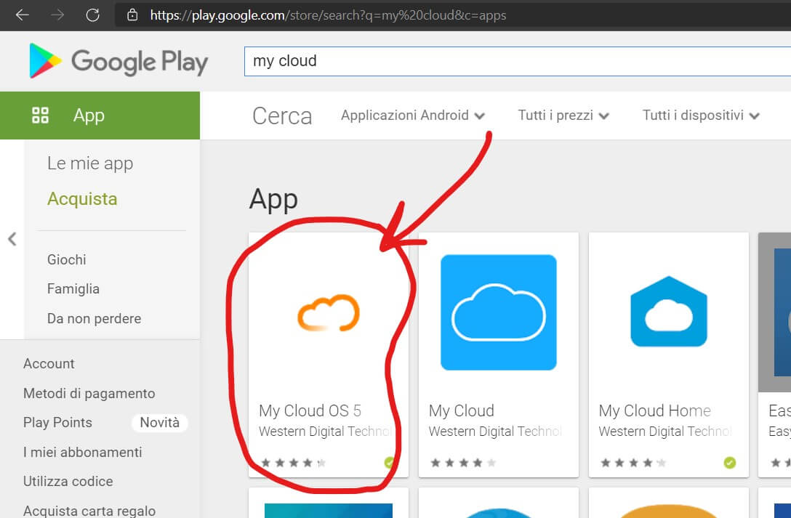Click the App grid icon in sidebar
The width and height of the screenshot is (791, 518).
[40, 115]
